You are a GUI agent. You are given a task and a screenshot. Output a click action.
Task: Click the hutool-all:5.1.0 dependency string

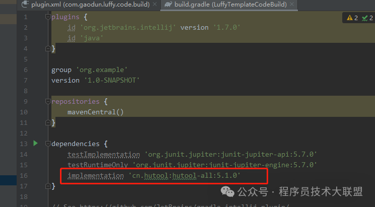[184, 175]
